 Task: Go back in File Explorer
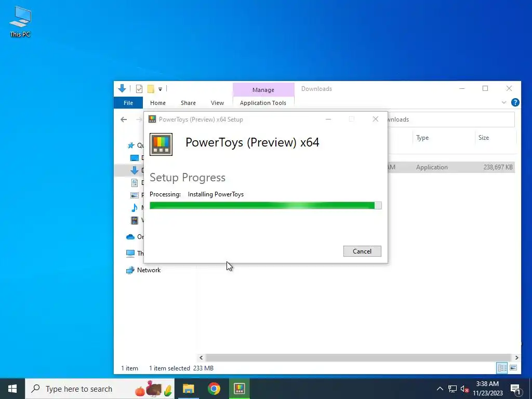[x=124, y=119]
